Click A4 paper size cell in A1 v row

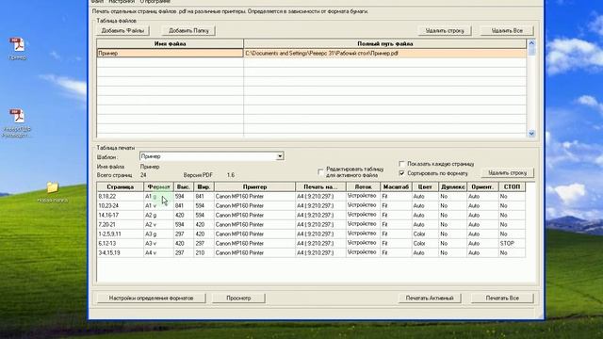(x=320, y=205)
